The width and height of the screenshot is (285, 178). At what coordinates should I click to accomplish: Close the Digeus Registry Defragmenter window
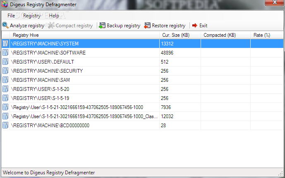point(274,3)
